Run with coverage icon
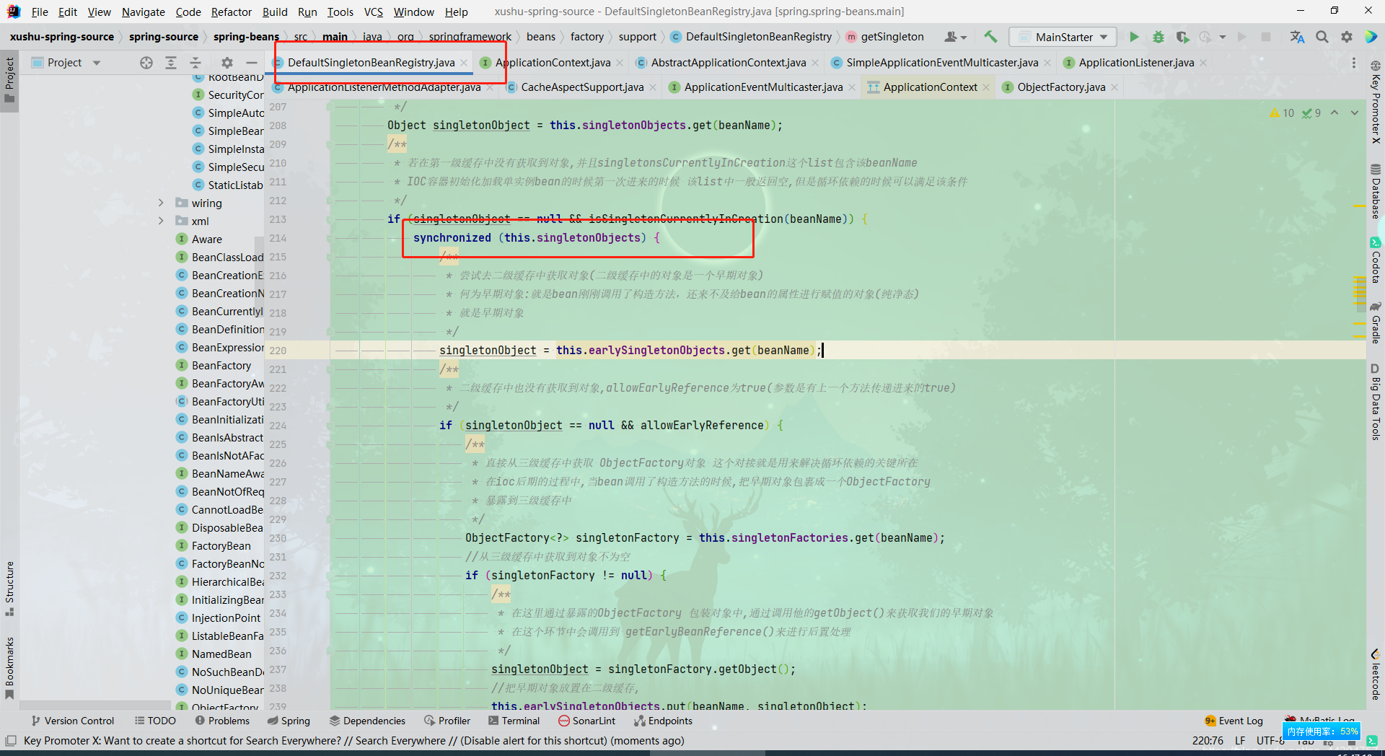This screenshot has height=756, width=1385. point(1182,37)
